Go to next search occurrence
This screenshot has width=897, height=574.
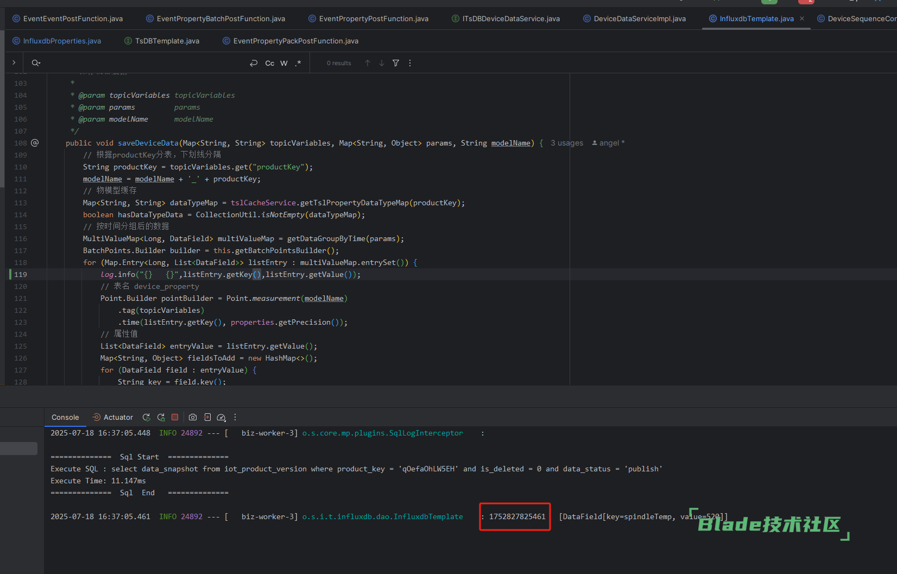point(382,63)
